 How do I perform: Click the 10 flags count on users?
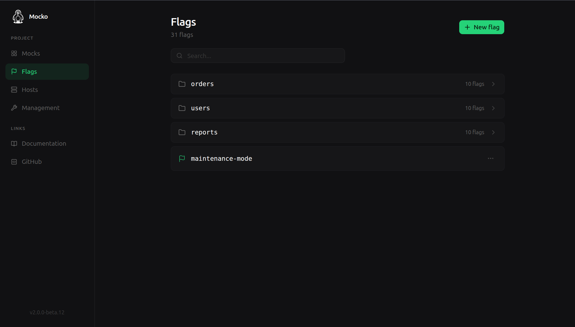point(475,108)
